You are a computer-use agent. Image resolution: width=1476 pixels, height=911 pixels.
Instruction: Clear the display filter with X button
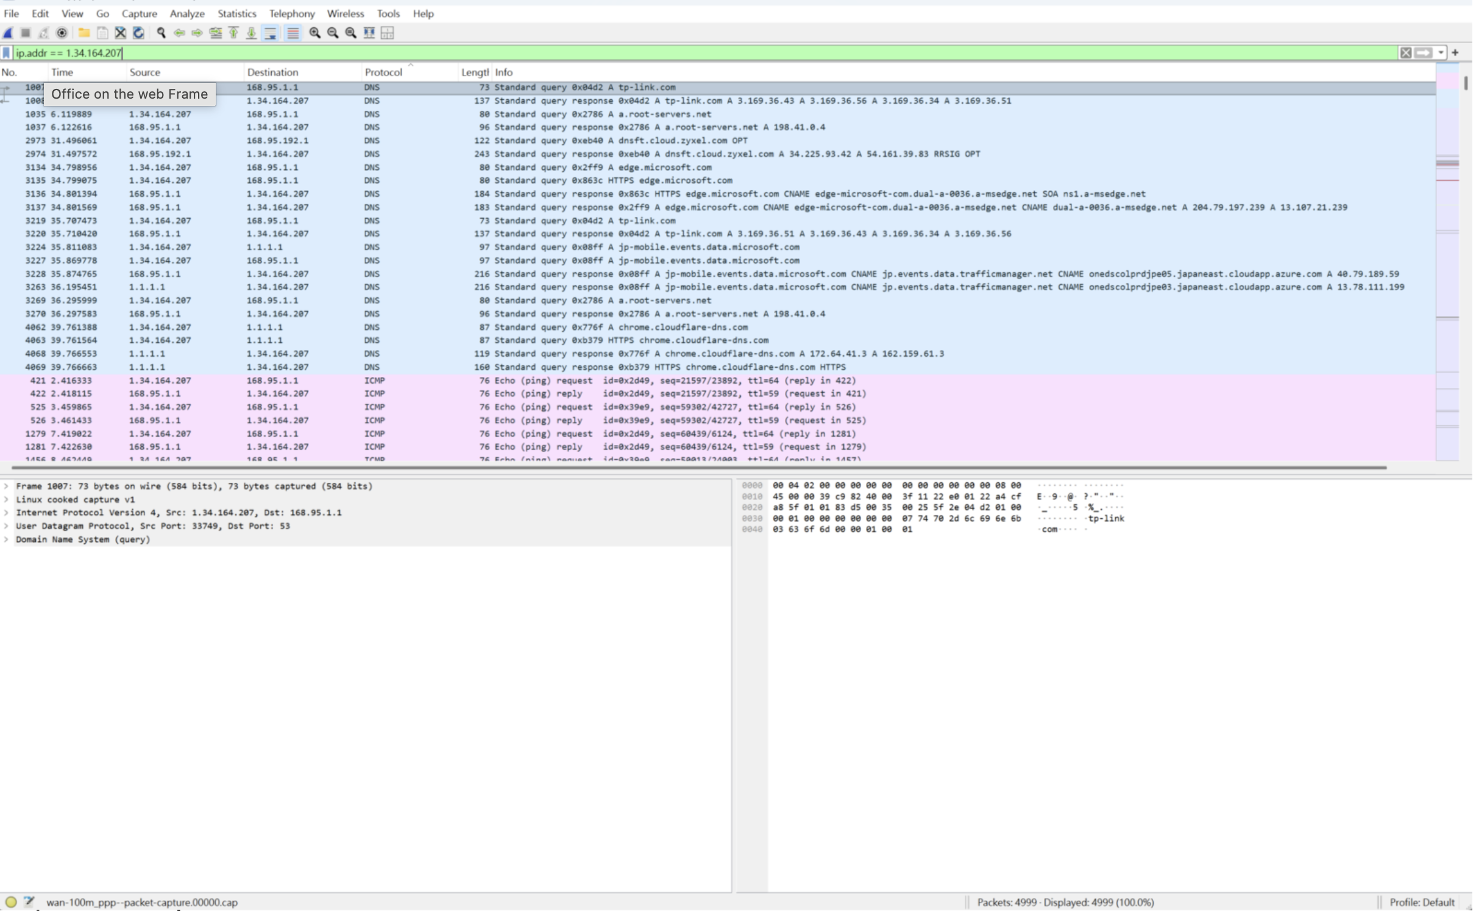[x=1405, y=53]
